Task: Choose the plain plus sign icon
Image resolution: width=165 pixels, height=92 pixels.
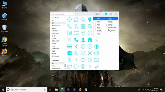Action: (76, 60)
